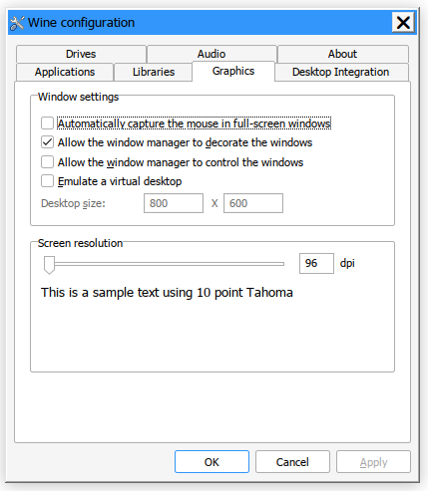This screenshot has width=428, height=491.
Task: Click the dpi value field showing 96
Action: pos(316,263)
